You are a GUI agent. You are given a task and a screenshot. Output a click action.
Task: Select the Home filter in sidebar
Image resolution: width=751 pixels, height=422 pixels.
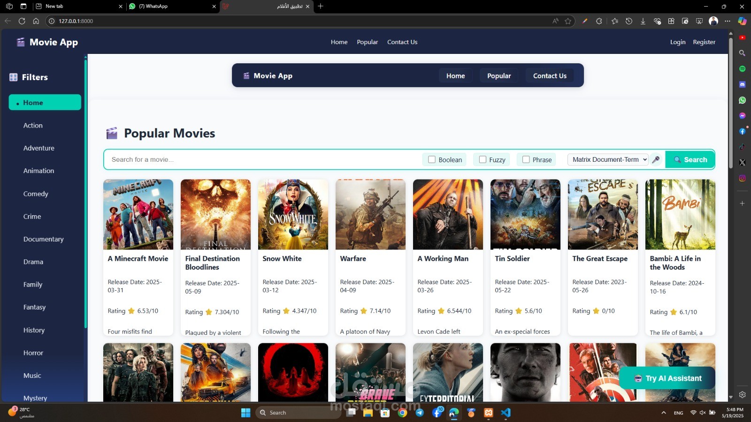pyautogui.click(x=45, y=103)
